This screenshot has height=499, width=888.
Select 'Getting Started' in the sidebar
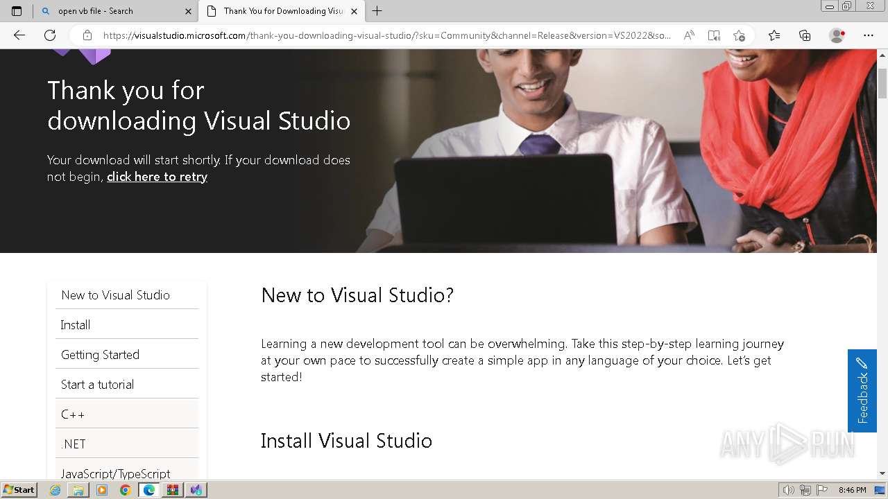tap(127, 355)
